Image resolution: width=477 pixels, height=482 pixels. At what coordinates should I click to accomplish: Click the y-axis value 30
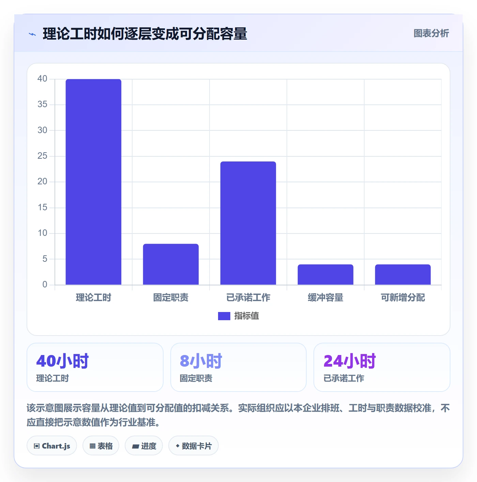click(x=42, y=130)
